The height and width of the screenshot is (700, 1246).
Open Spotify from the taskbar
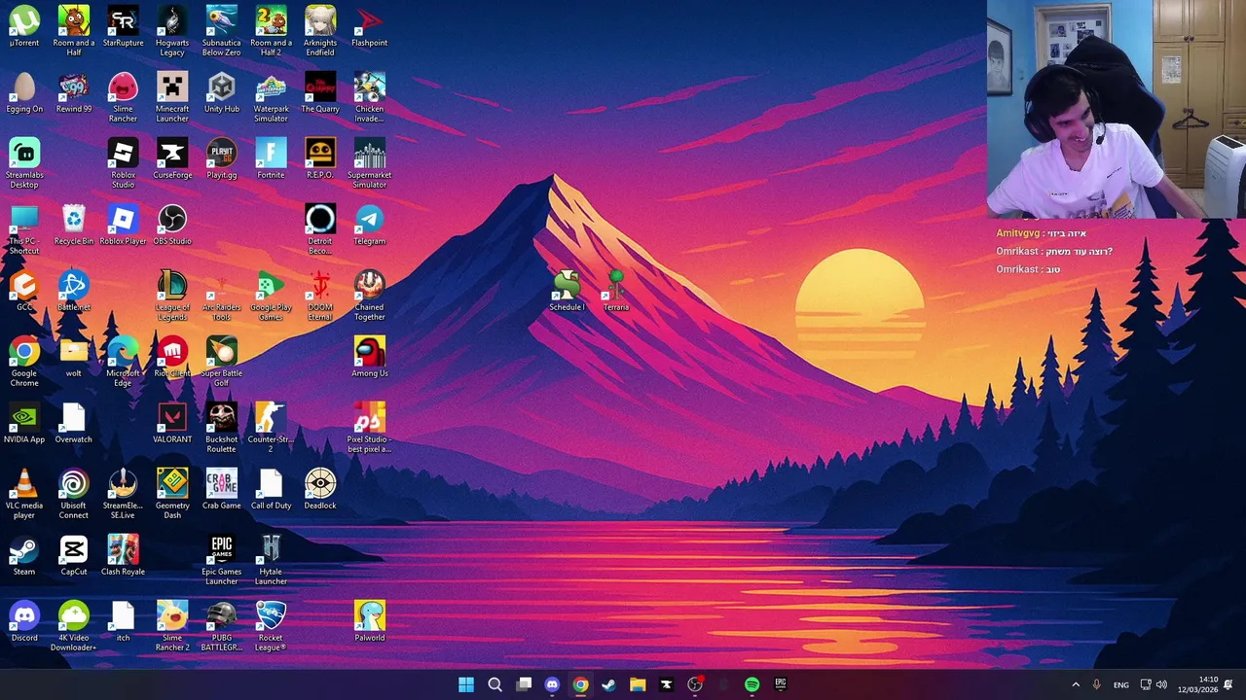click(751, 684)
